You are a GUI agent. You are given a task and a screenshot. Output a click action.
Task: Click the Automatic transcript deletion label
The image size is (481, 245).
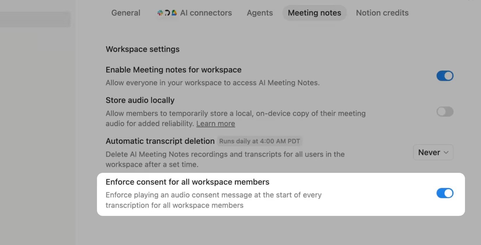[x=160, y=141]
